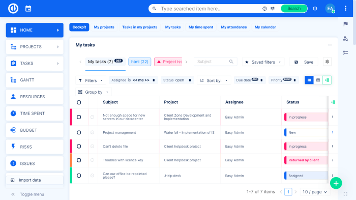Open the top bar three-dot menu
Viewport: 356px width, 200px height.
tap(345, 9)
